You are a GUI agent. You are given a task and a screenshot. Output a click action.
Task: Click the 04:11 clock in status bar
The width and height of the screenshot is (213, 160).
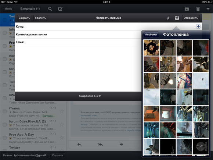106,2
